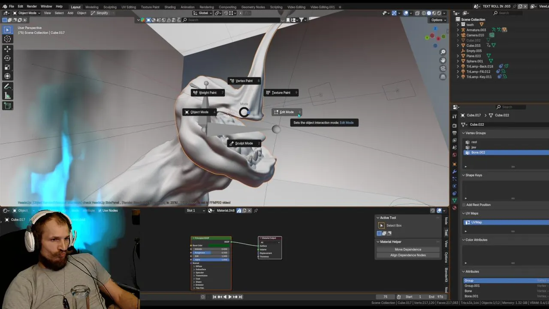Switch to material preview shading
The width and height of the screenshot is (549, 309).
click(434, 13)
